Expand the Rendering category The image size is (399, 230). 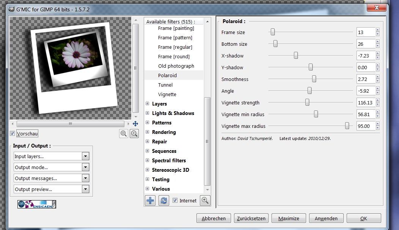point(147,132)
